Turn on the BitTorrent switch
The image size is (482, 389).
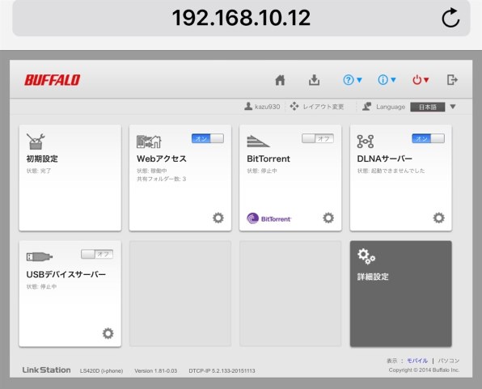coord(318,138)
